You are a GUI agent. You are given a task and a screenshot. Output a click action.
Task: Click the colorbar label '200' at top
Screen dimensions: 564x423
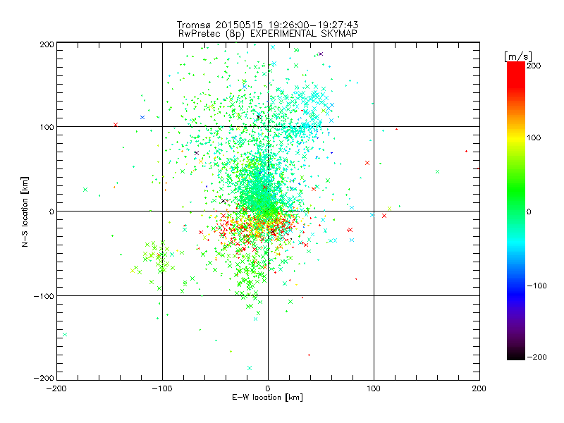coord(534,66)
